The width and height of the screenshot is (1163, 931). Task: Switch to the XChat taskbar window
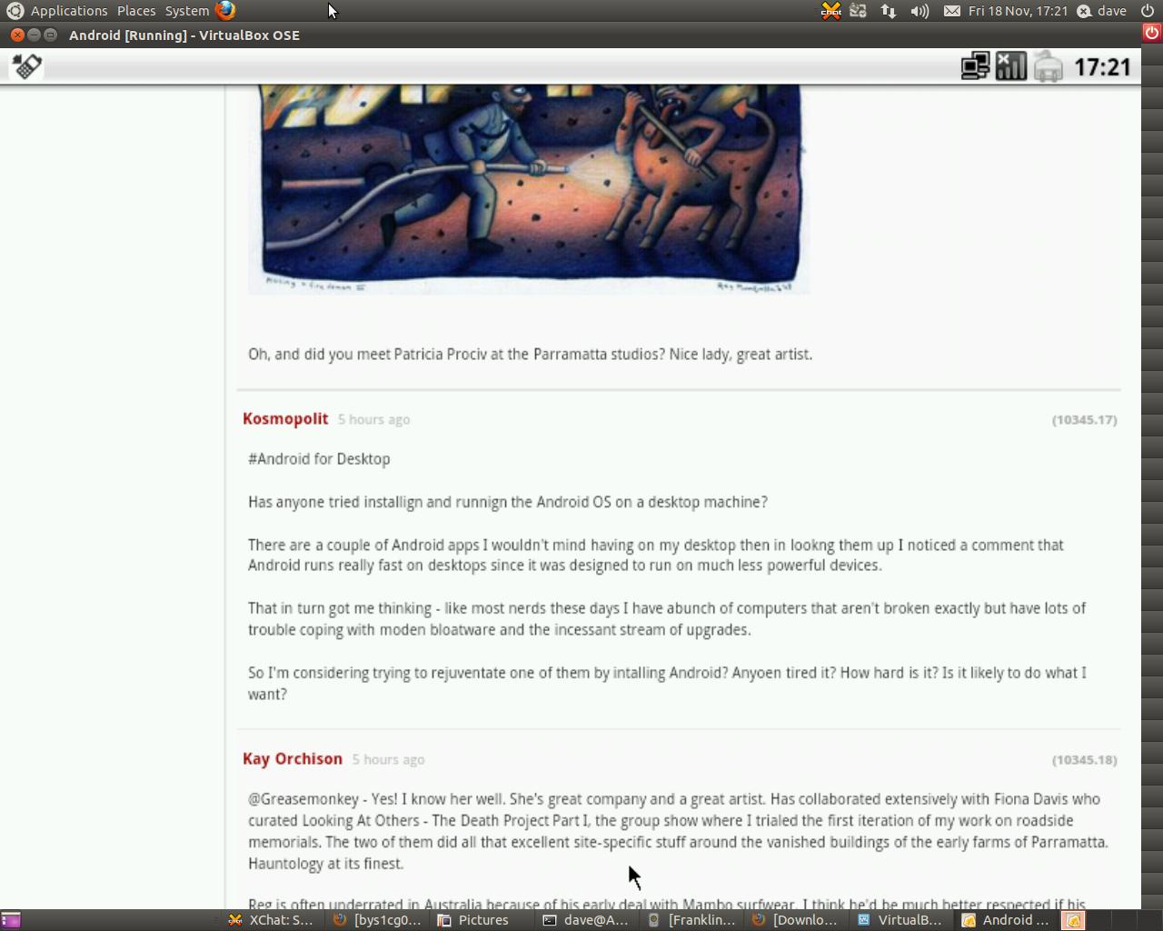[271, 920]
